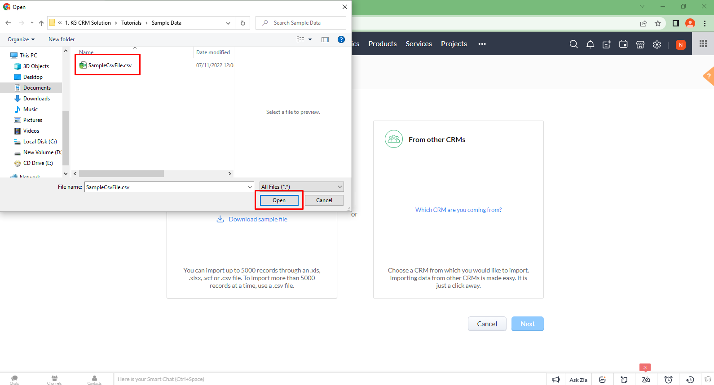Open the CRM search icon
Screen dimensions: 714x385
[x=573, y=44]
